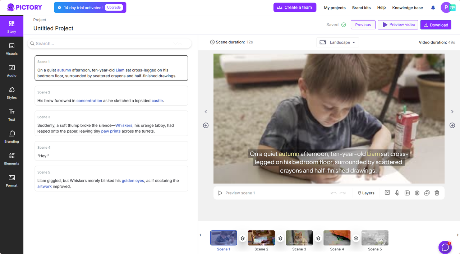
Task: Open transition between Scene 1 and 2
Action: coord(243,239)
